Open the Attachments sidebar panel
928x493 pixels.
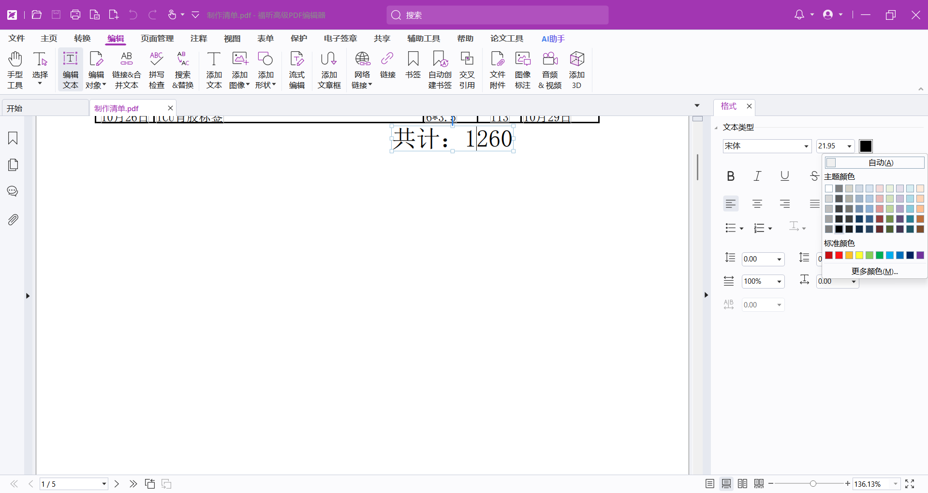(x=13, y=220)
